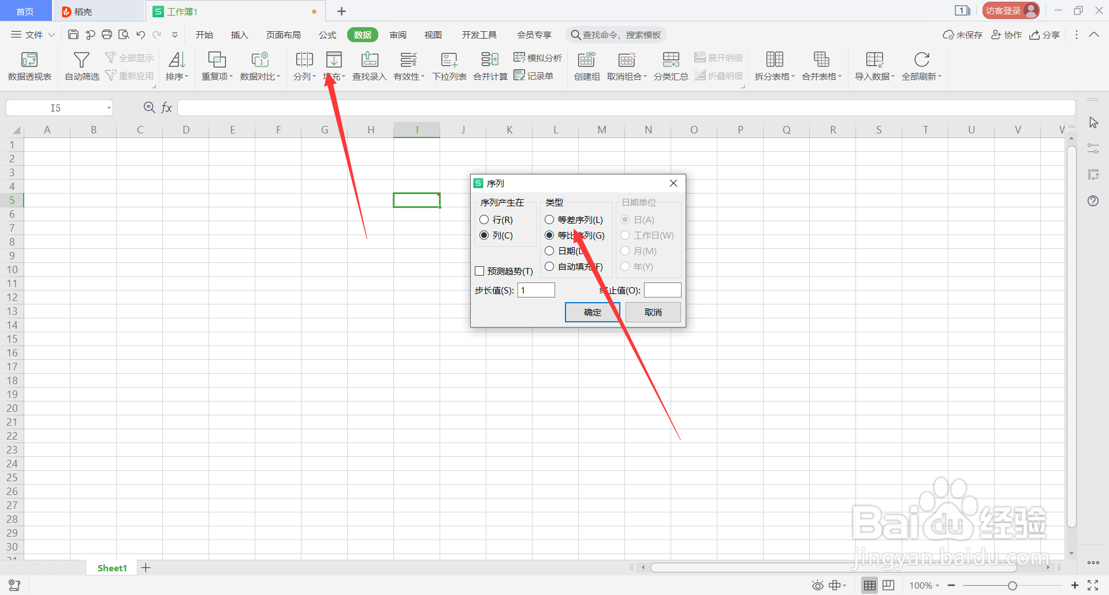
Task: Insert a dropdown list (下拉列表)
Action: pos(449,66)
